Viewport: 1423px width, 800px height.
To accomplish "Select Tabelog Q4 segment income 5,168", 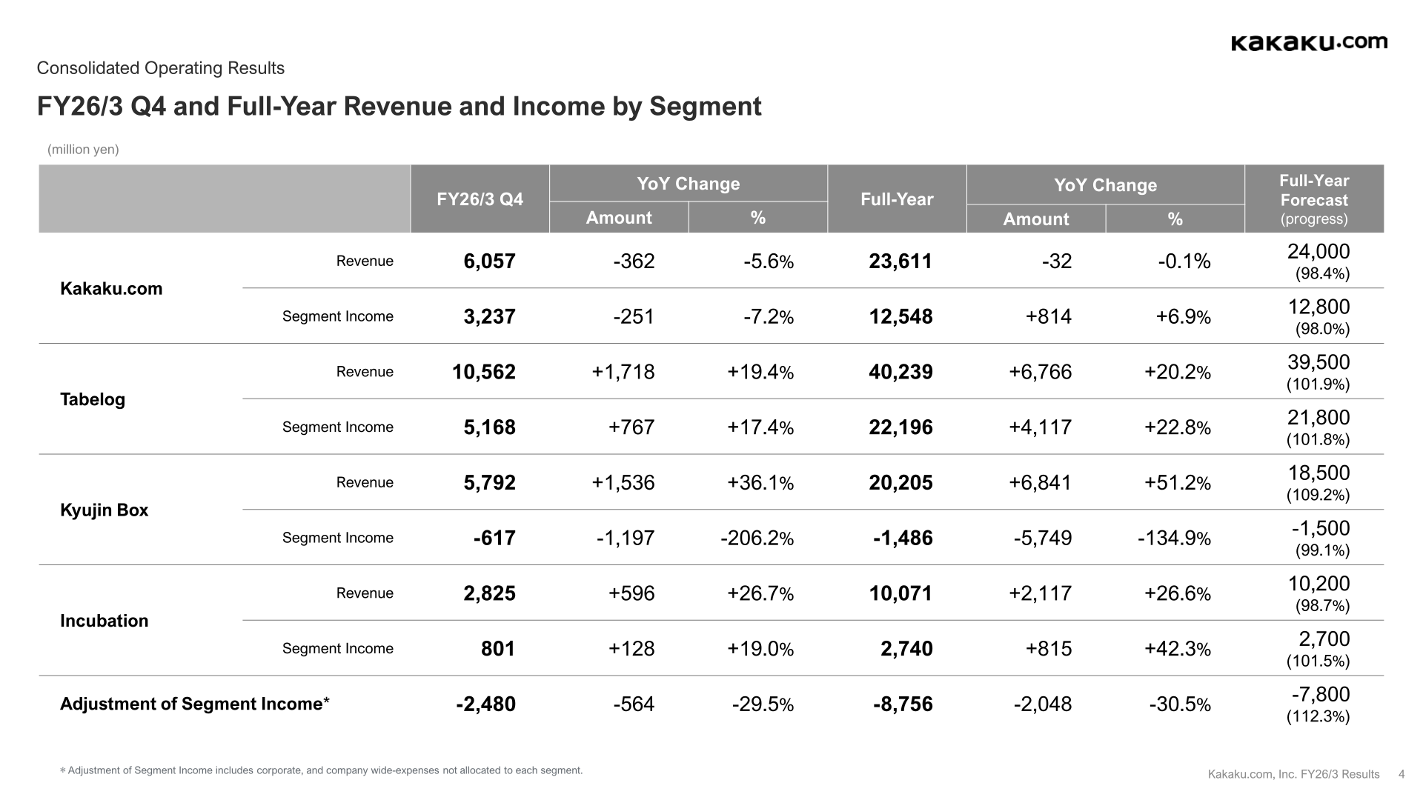I will [489, 427].
